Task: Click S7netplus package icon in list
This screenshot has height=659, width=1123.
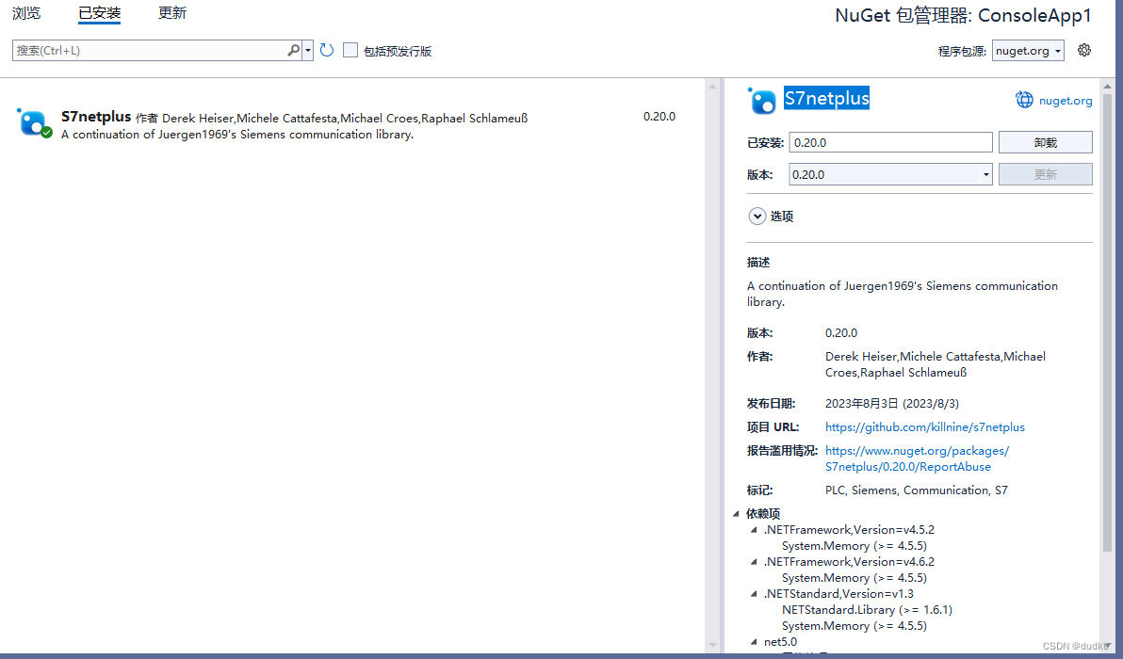Action: pos(34,122)
